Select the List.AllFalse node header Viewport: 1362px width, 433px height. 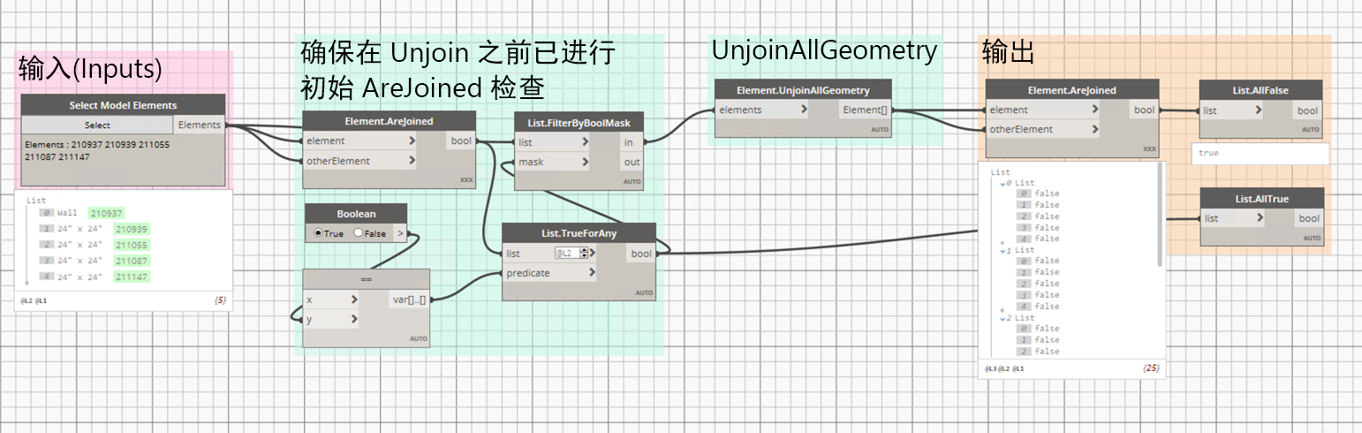pos(1261,90)
